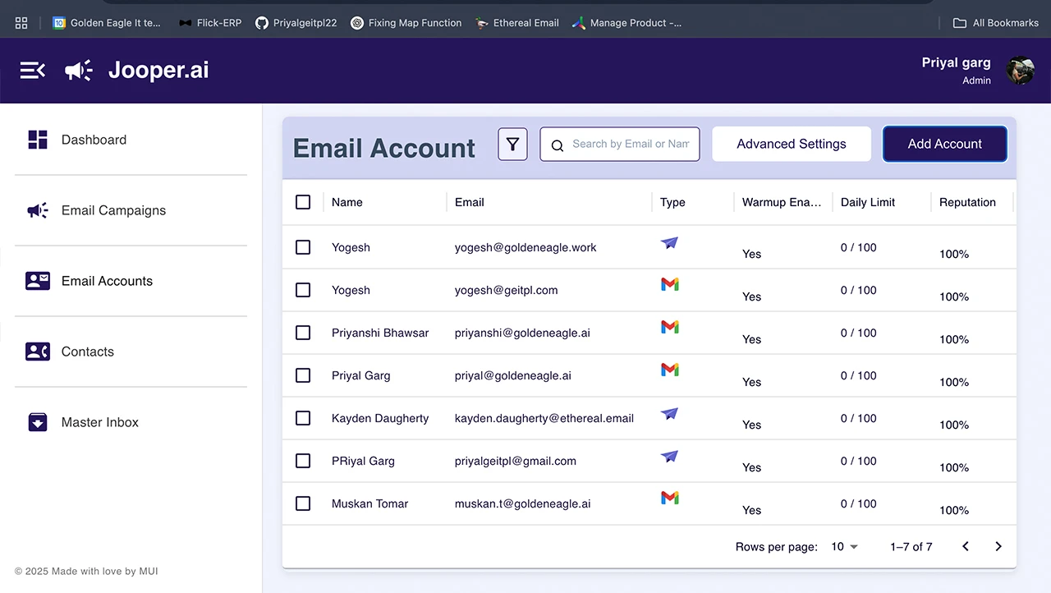The height and width of the screenshot is (593, 1051).
Task: Open the Fixing Map Function bookmark
Action: point(406,23)
